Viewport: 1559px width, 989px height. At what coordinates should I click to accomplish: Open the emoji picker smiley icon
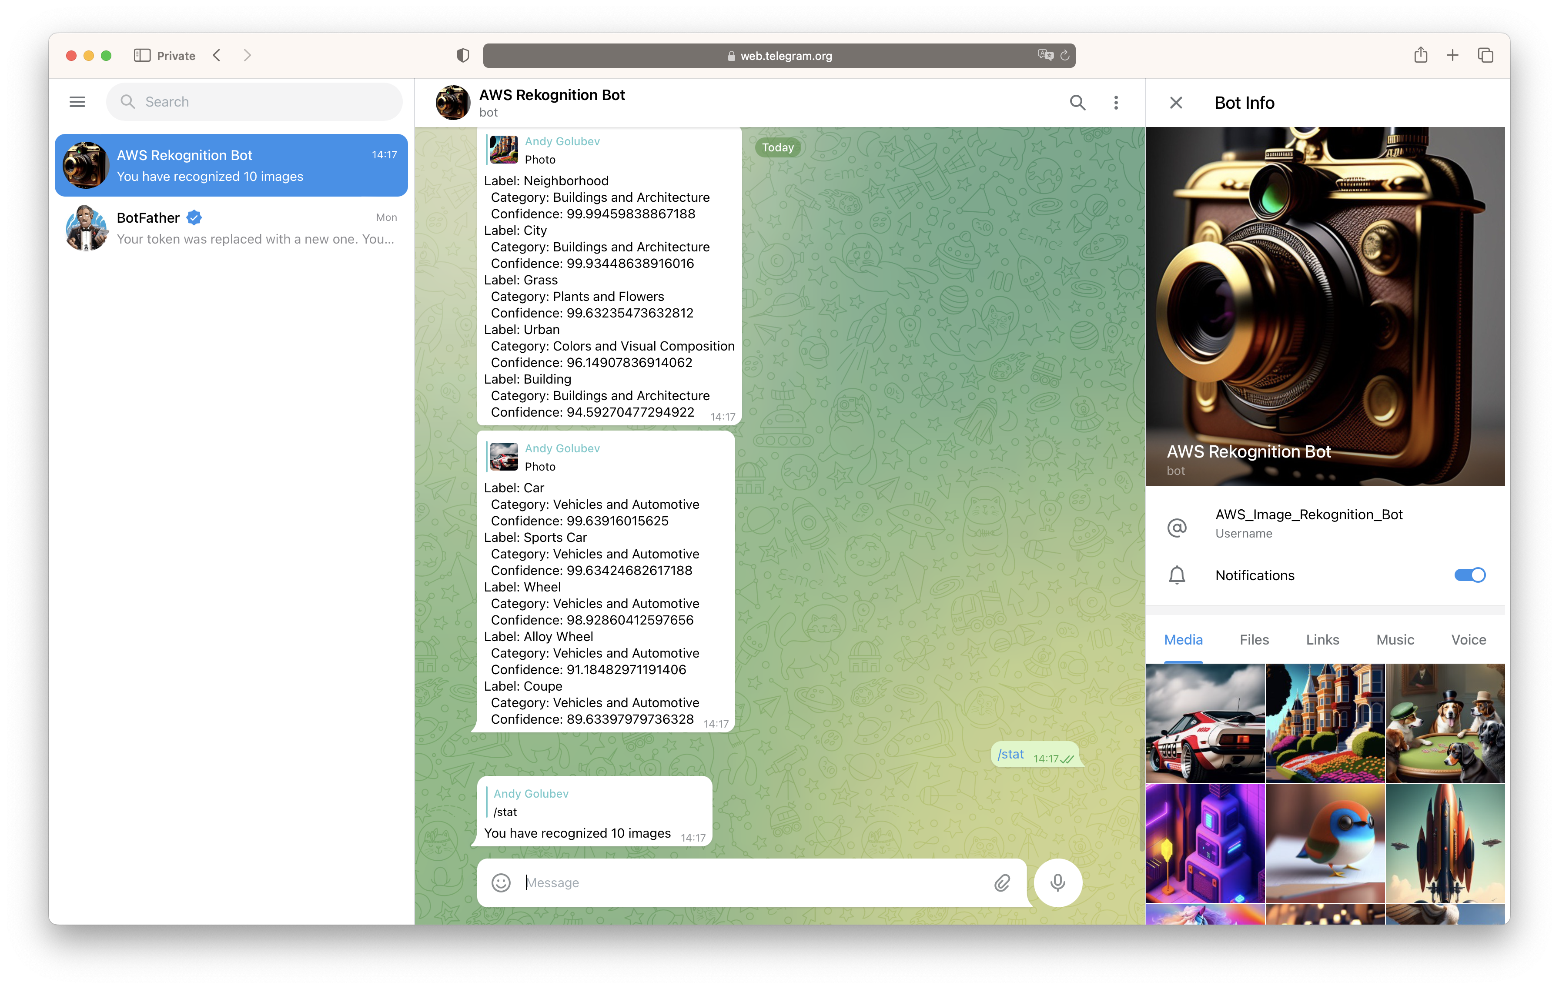tap(501, 883)
